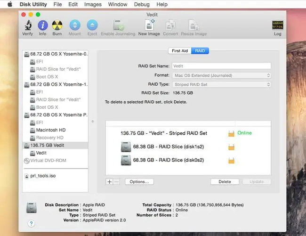
Task: Select the 68.72 GB OS X Yosemite-1 disk
Action: (x=55, y=84)
